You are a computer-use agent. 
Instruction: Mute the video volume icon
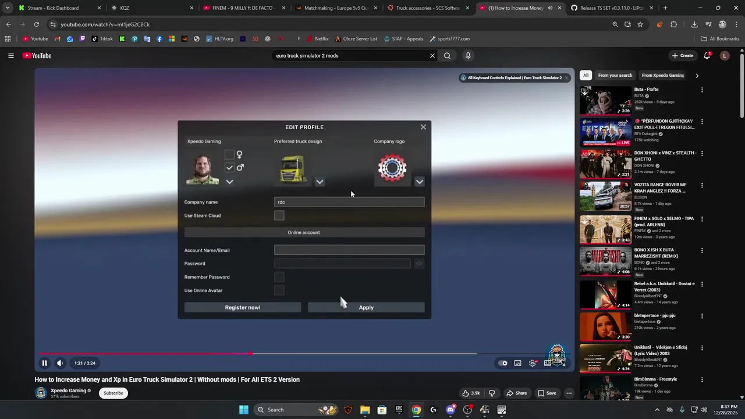pos(60,363)
